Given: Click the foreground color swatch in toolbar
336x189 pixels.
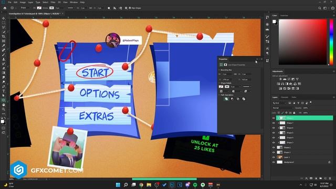Looking at the screenshot, I should [x=2, y=121].
